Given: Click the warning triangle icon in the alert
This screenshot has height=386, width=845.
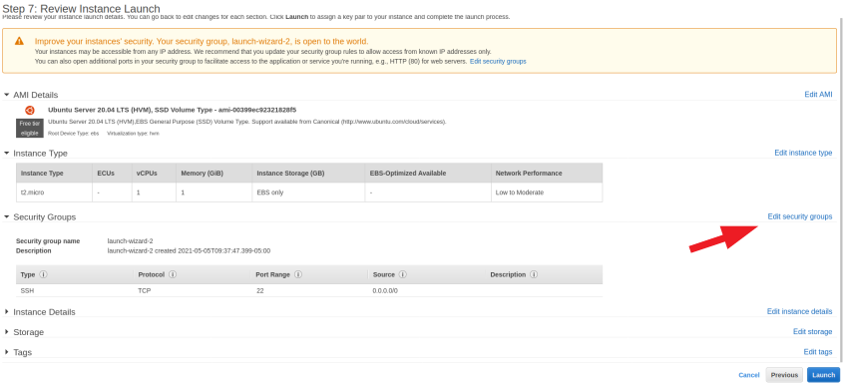Looking at the screenshot, I should [x=19, y=41].
